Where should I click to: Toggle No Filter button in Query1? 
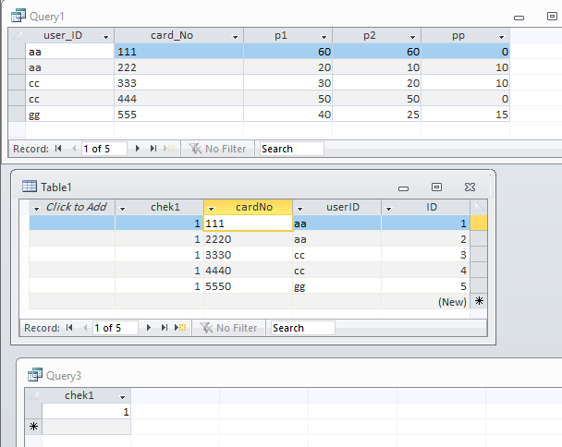[x=217, y=149]
